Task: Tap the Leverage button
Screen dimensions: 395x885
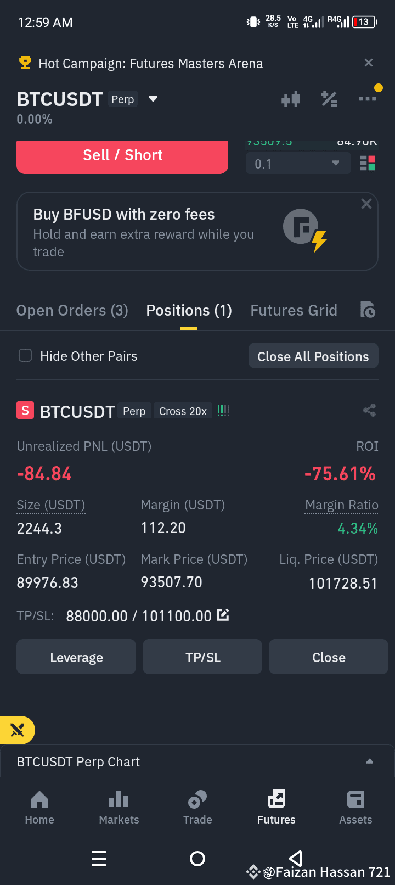Action: point(76,657)
